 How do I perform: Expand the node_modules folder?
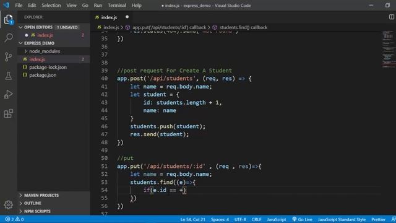click(45, 51)
